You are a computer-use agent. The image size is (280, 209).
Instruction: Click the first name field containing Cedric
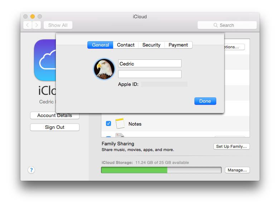pos(150,64)
